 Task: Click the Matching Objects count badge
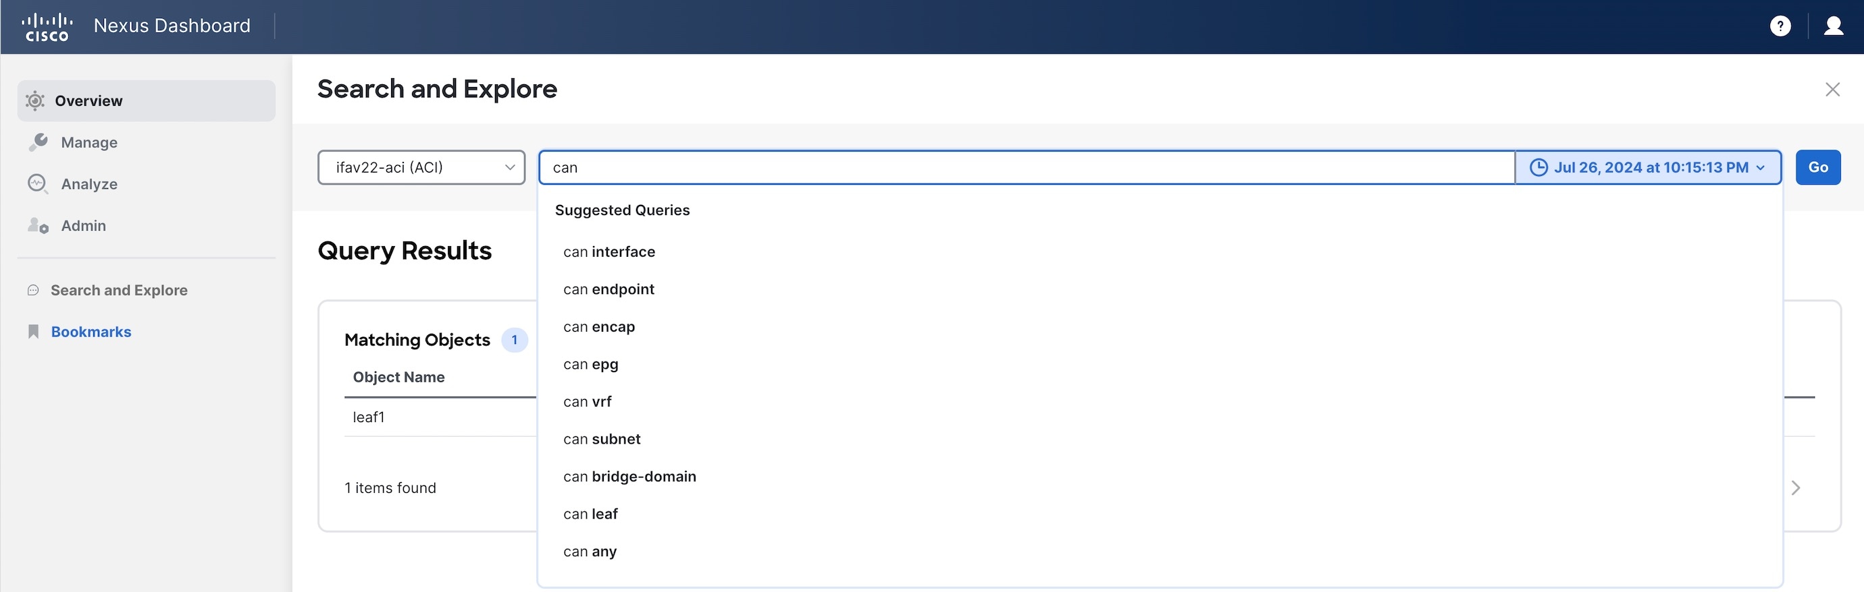[515, 340]
